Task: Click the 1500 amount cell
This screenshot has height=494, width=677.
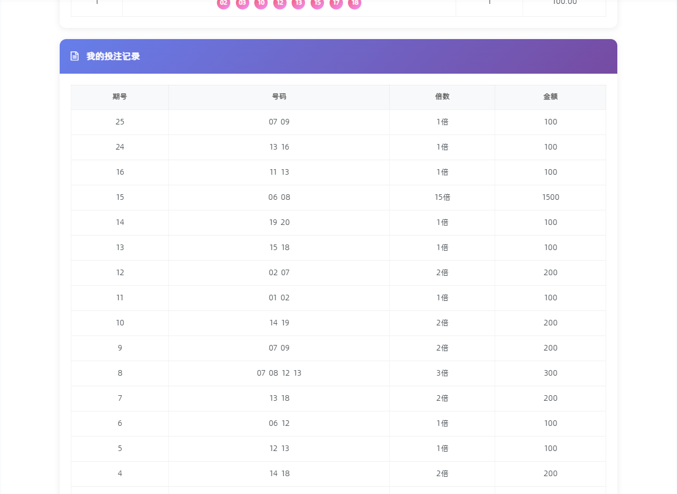Action: 550,198
